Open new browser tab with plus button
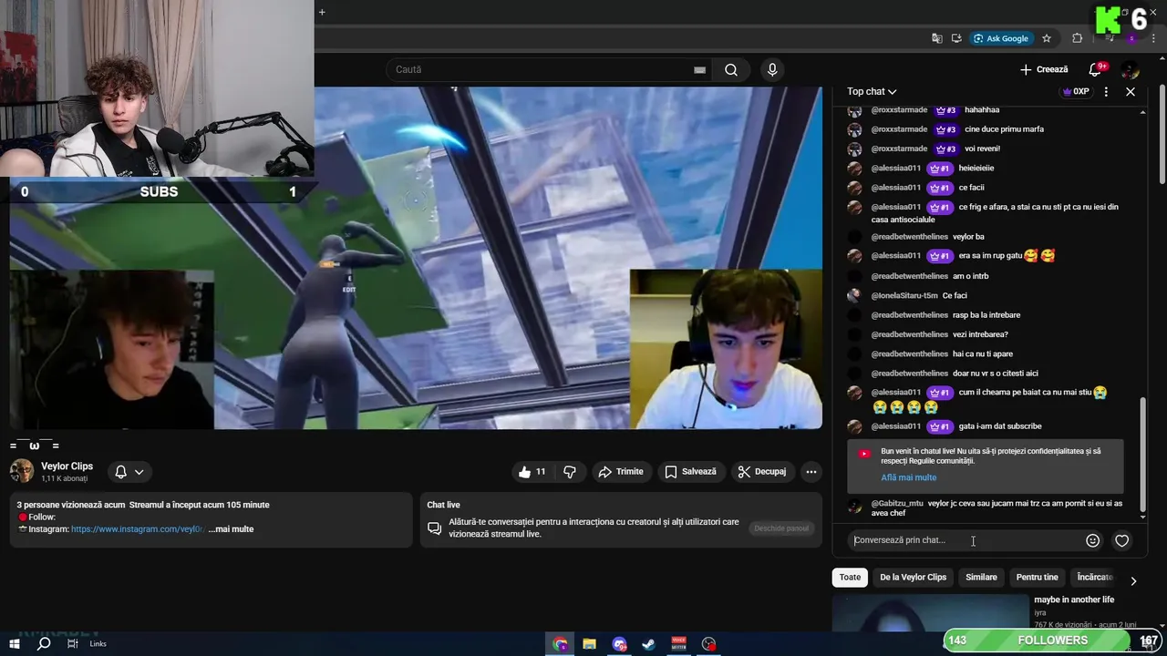1167x656 pixels. pos(322,12)
